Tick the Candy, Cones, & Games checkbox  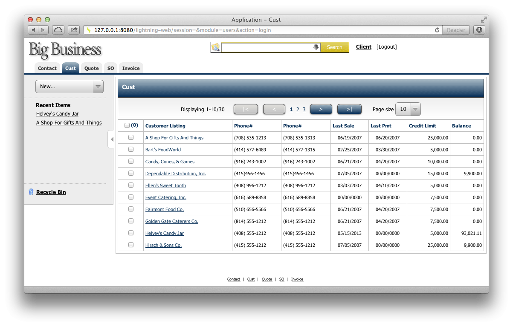coord(131,161)
